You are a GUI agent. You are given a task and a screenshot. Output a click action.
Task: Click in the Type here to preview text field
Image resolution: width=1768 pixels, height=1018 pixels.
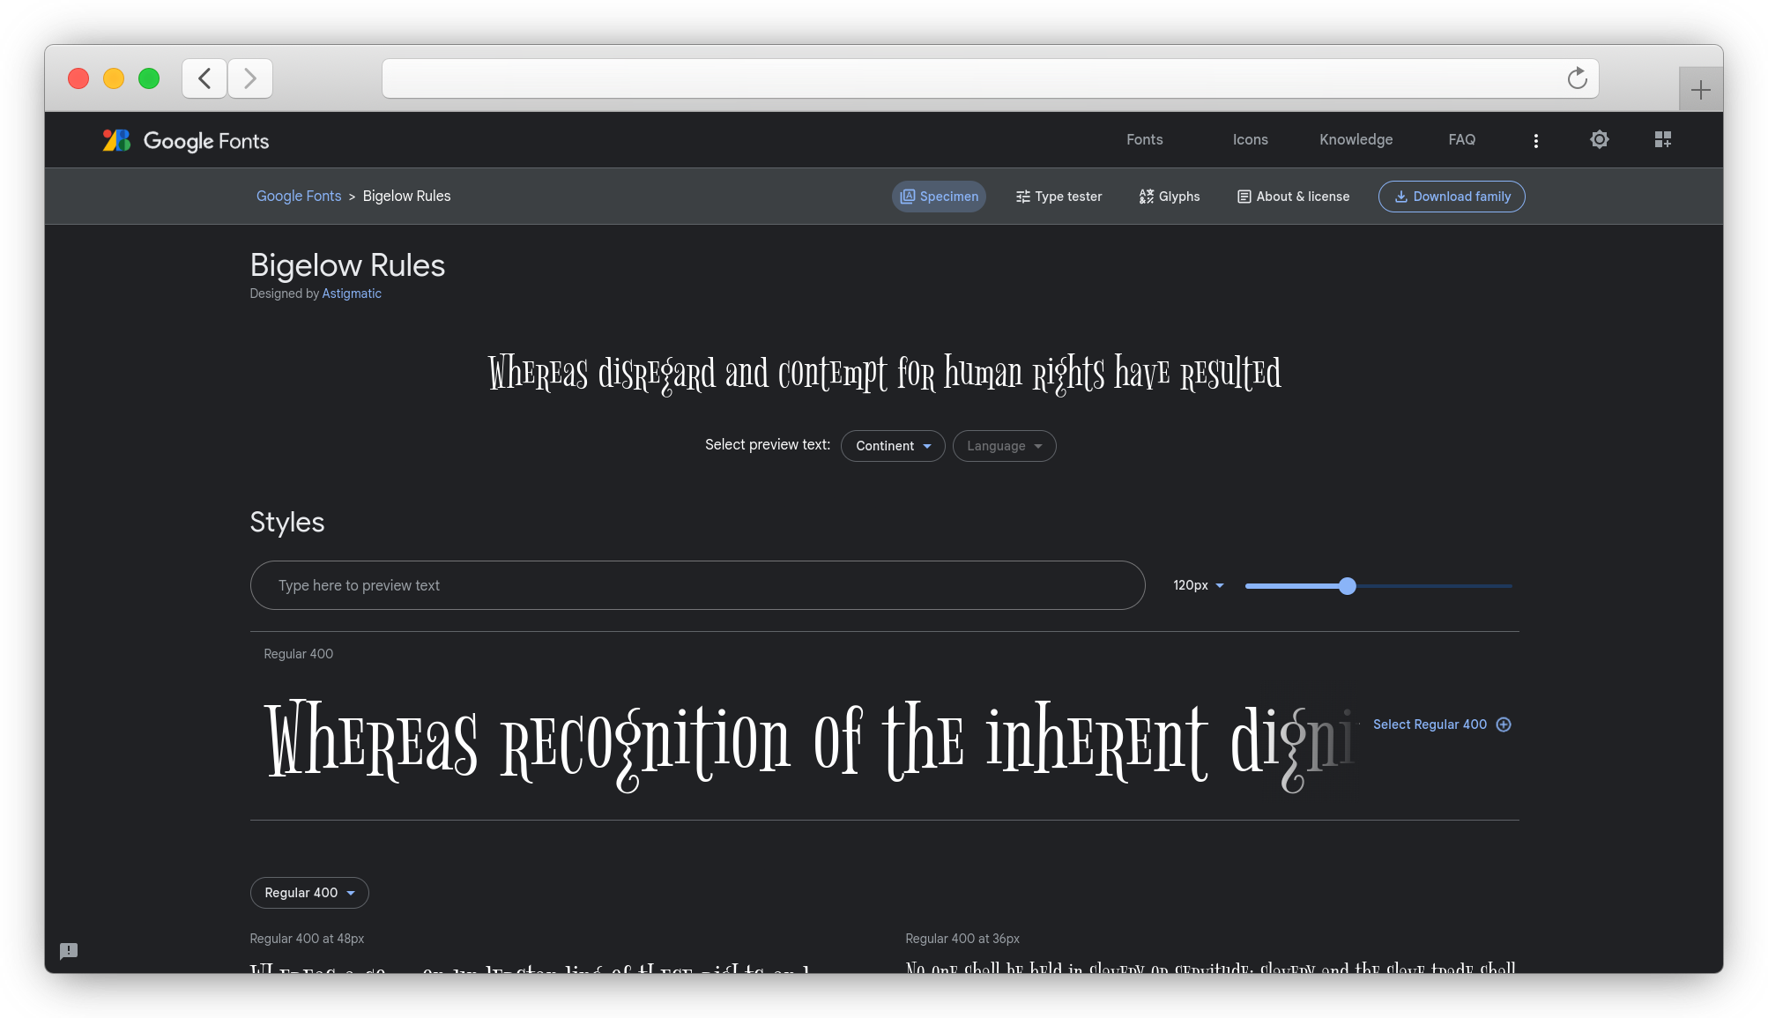pyautogui.click(x=697, y=585)
